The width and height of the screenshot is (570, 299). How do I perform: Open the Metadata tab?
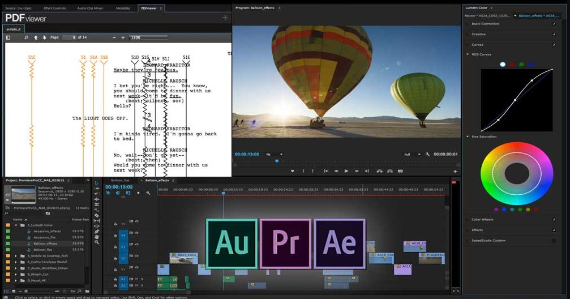123,8
